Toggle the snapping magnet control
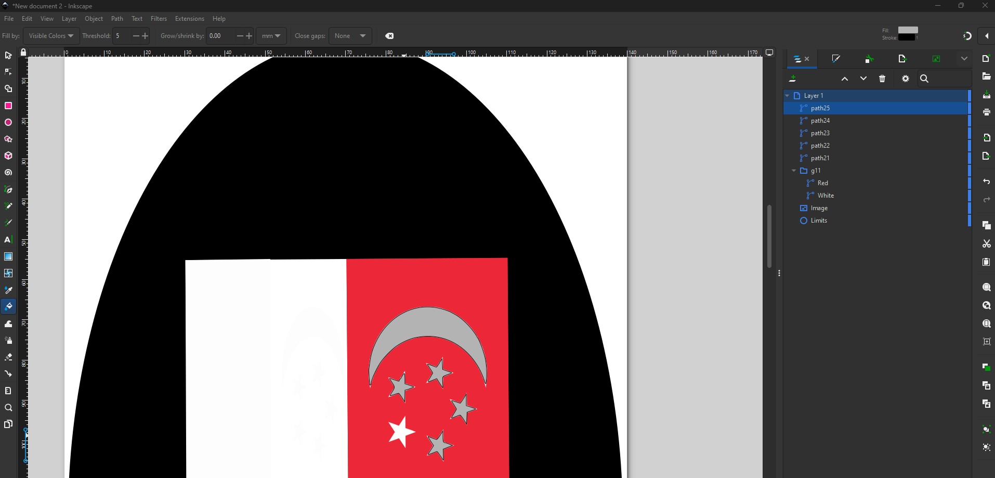Viewport: 995px width, 478px height. pyautogui.click(x=967, y=36)
